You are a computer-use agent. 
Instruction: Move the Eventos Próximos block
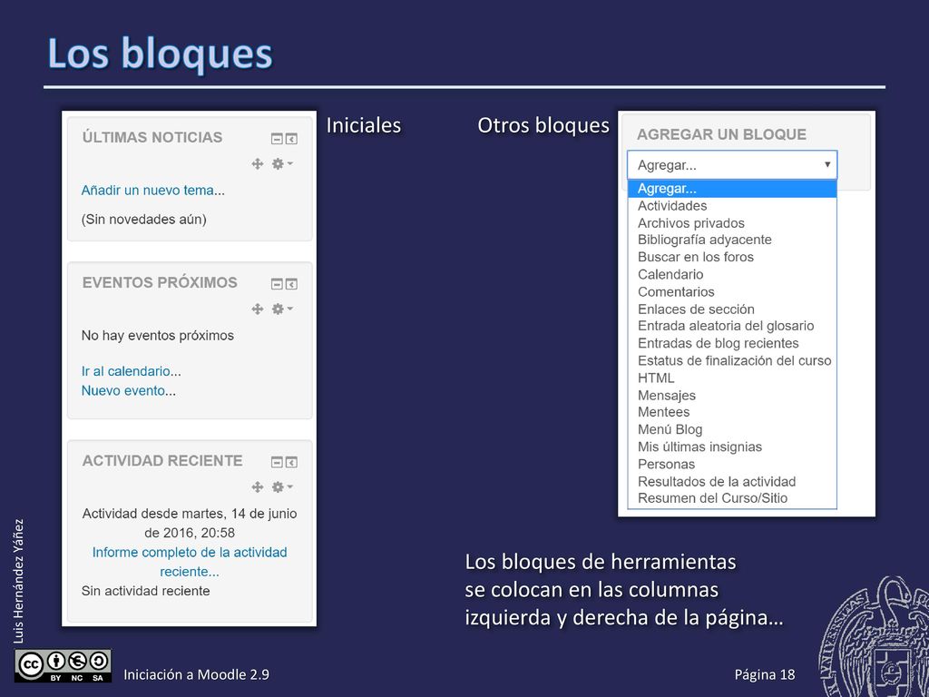257,309
